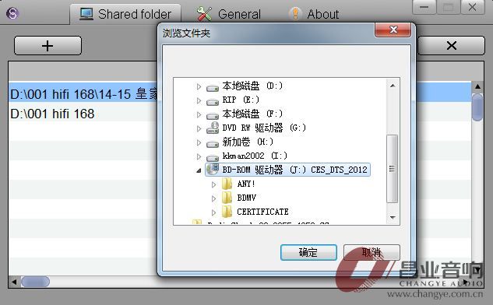Click the CERTIFICATE folder icon
493x305 pixels.
point(227,212)
